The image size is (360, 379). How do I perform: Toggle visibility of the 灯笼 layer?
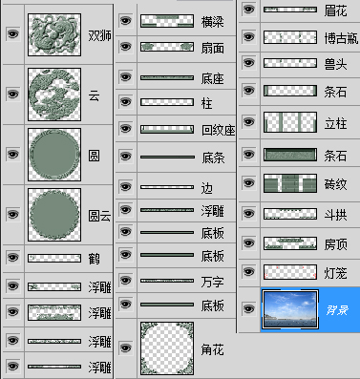tap(249, 272)
